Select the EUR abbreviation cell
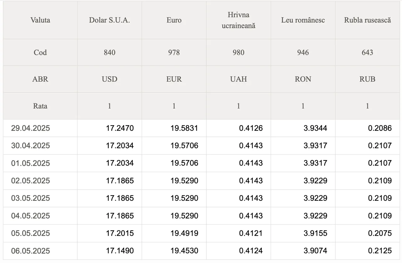This screenshot has width=402, height=263. (x=174, y=79)
